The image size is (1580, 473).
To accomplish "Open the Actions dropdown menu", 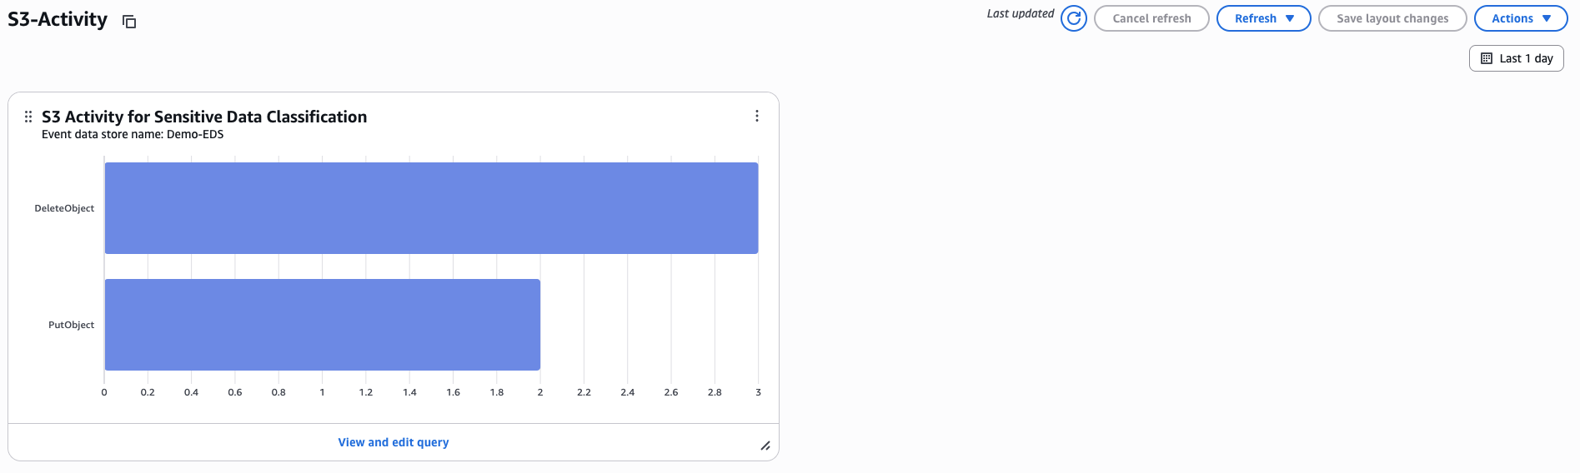I will point(1521,18).
